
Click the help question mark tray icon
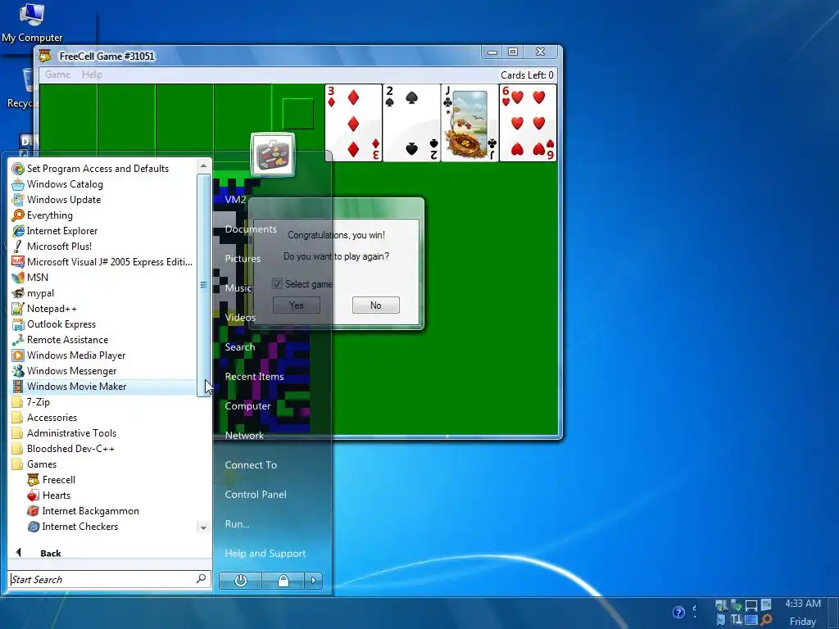(678, 612)
